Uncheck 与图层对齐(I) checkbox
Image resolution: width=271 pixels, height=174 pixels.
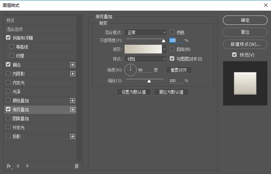tap(172, 58)
